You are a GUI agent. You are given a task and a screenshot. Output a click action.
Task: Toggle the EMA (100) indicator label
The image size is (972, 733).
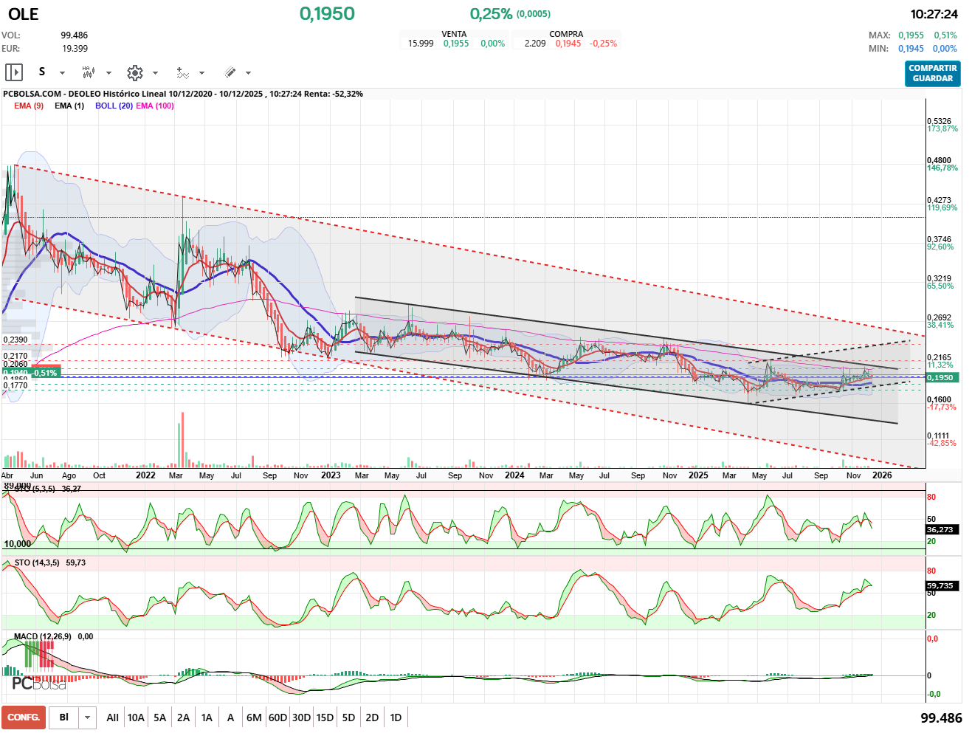(x=155, y=106)
